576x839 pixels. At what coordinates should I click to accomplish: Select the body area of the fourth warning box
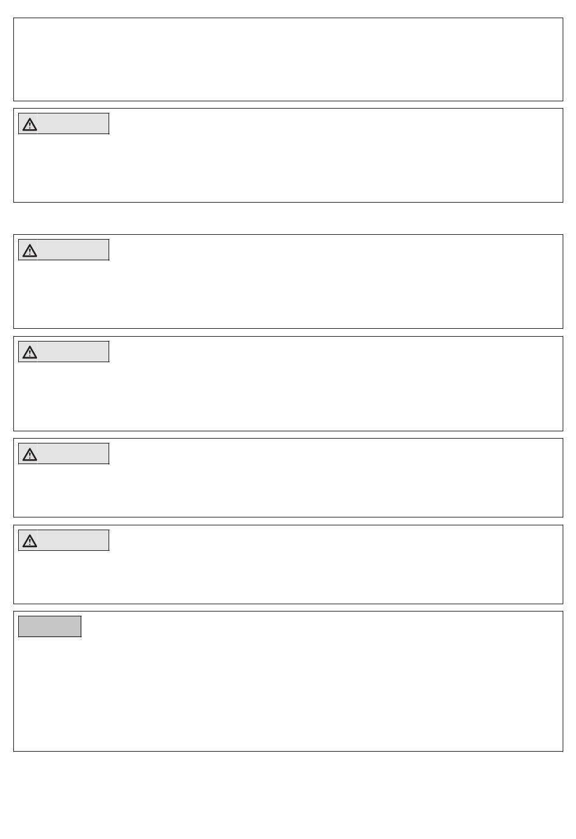tap(288, 490)
